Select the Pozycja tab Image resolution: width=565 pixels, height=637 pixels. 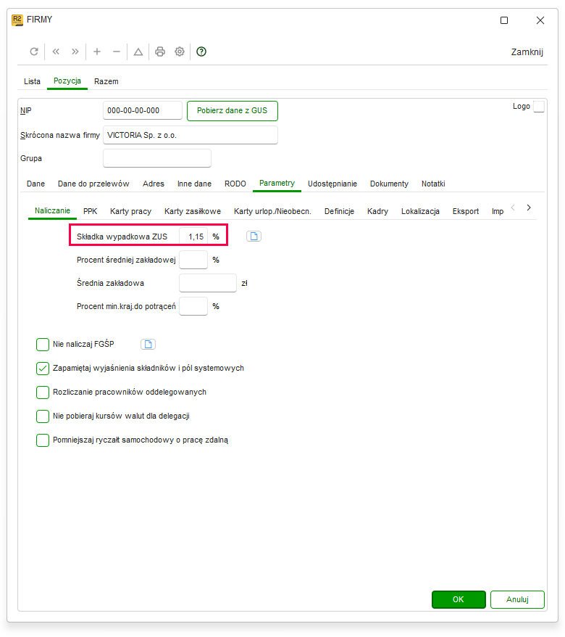pos(67,81)
